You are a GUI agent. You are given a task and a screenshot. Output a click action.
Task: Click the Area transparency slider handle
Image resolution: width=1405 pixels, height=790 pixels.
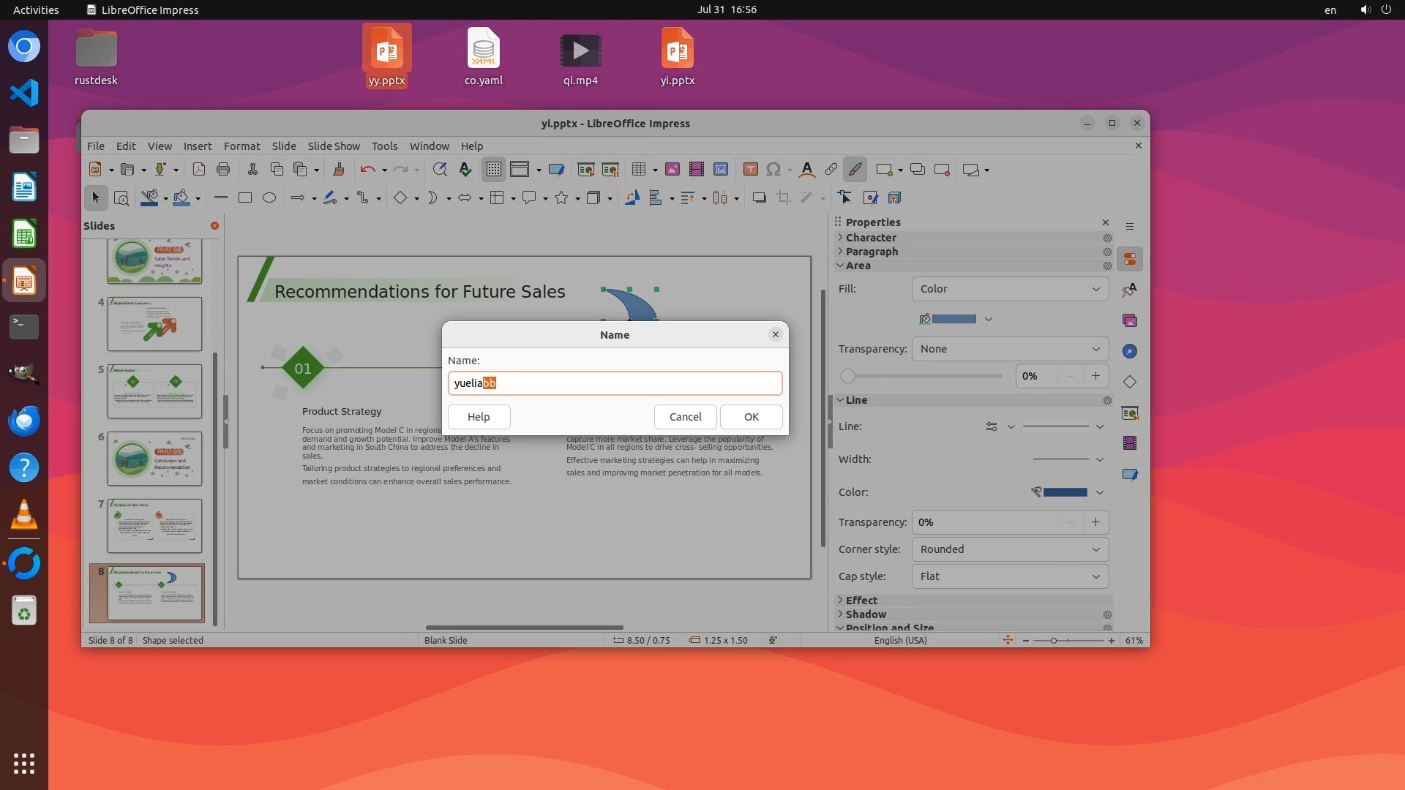click(848, 376)
